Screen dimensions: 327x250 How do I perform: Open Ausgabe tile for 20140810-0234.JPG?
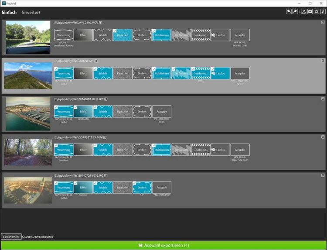coord(162,111)
